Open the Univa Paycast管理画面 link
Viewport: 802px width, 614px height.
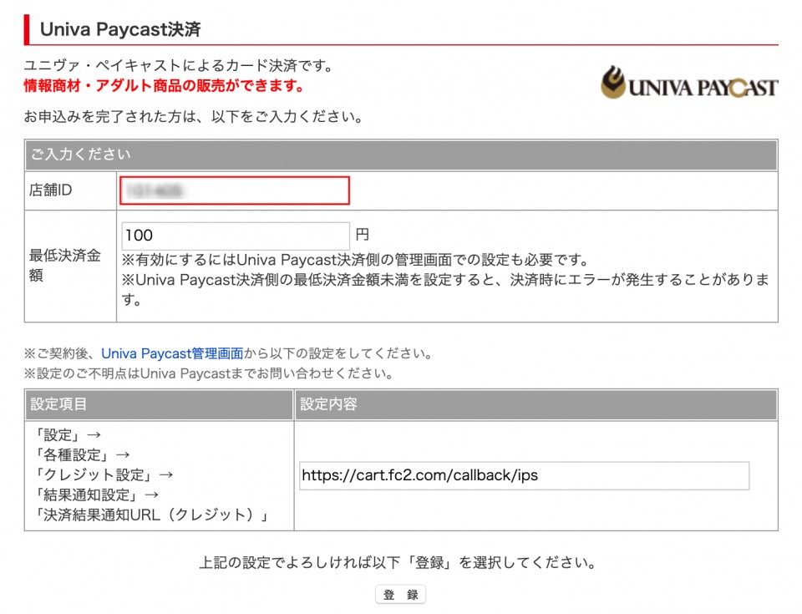click(x=172, y=353)
